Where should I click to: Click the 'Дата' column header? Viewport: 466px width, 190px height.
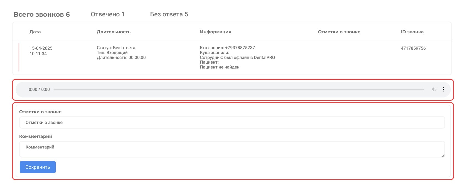35,32
